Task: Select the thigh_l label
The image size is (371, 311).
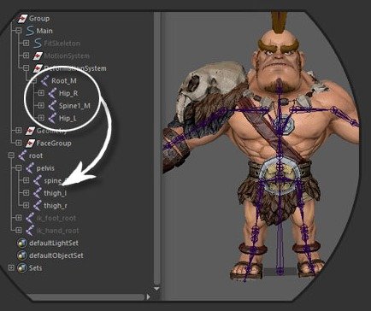Action: 56,193
